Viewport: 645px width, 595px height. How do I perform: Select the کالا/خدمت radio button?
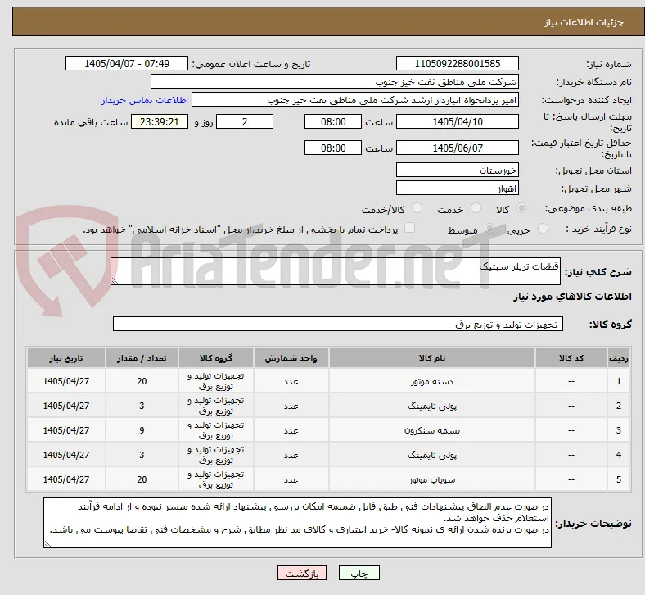pos(417,208)
